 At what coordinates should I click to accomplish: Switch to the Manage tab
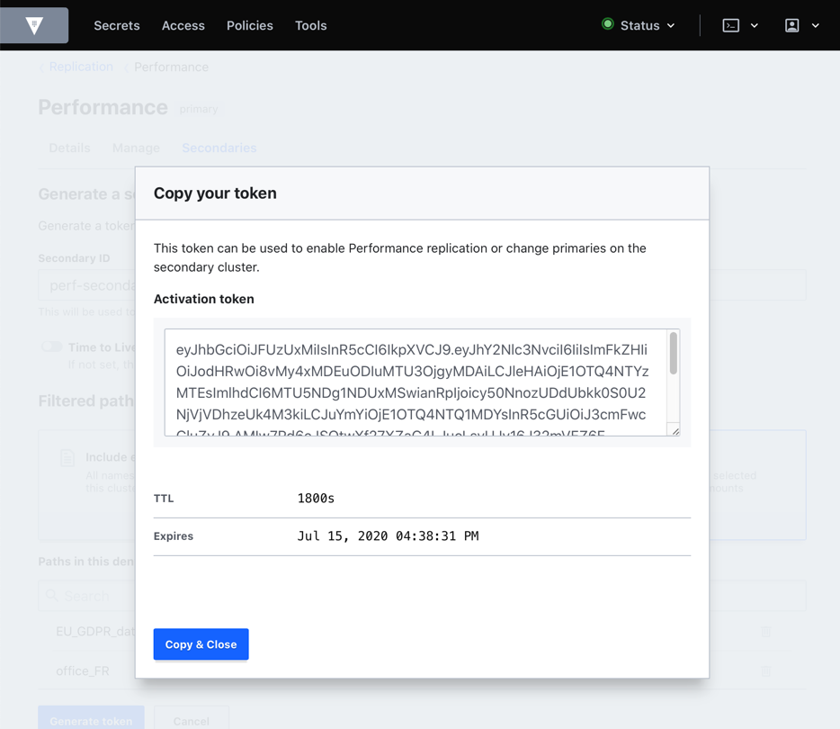[136, 148]
